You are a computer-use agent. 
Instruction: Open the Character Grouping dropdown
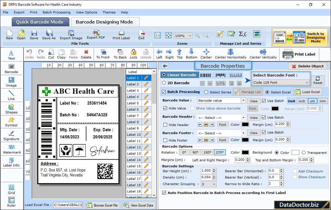coord(209,184)
